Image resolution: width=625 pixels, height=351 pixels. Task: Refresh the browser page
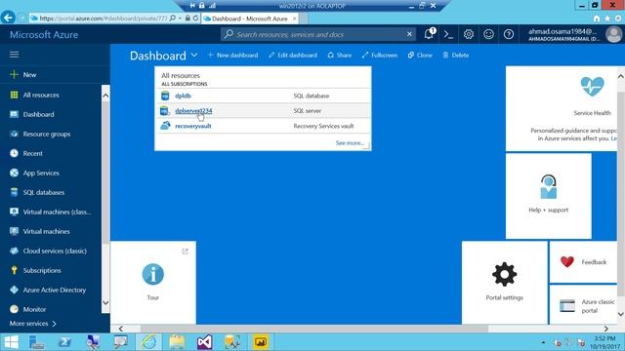(x=195, y=18)
